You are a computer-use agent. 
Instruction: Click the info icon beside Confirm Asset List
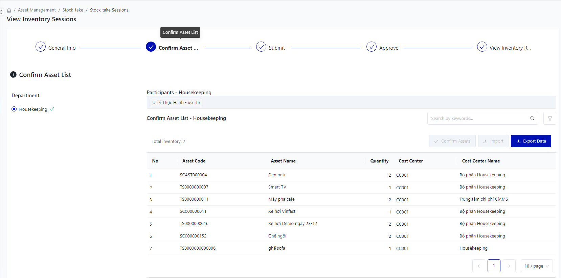point(13,75)
